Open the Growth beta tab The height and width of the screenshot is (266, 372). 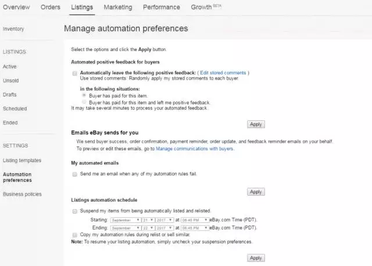click(x=206, y=7)
